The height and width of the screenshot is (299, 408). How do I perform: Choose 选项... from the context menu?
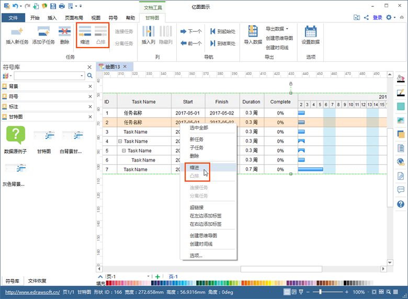click(196, 256)
